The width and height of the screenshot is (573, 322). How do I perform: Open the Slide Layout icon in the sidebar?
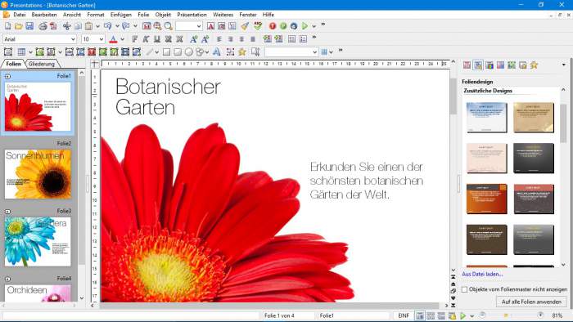(x=467, y=65)
